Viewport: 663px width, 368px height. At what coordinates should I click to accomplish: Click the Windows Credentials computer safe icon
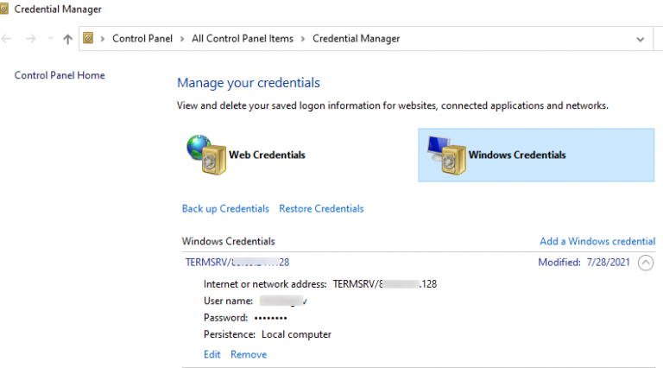[446, 155]
